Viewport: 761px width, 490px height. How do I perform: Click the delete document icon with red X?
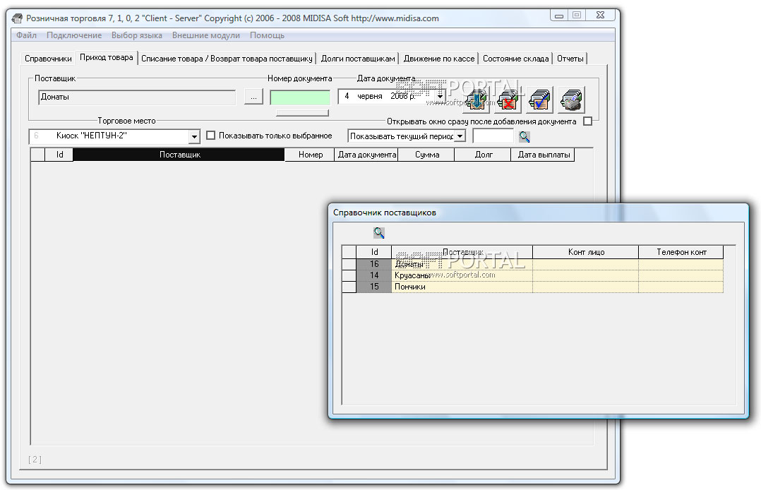tap(508, 99)
